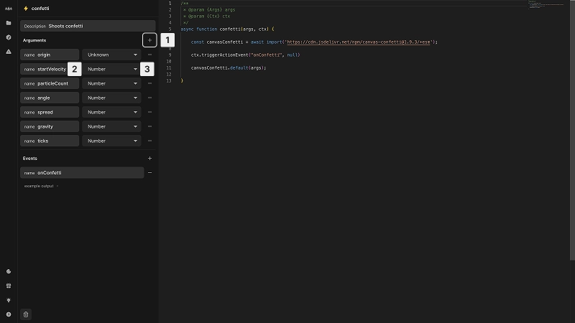Click the gravity argument name field

(x=50, y=126)
